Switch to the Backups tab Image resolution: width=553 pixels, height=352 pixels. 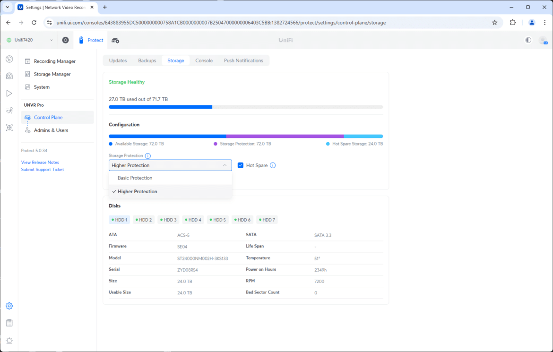(x=147, y=60)
